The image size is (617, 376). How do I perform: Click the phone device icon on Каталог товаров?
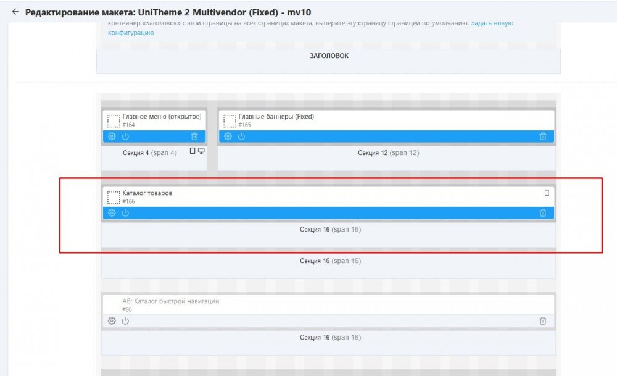tap(546, 193)
